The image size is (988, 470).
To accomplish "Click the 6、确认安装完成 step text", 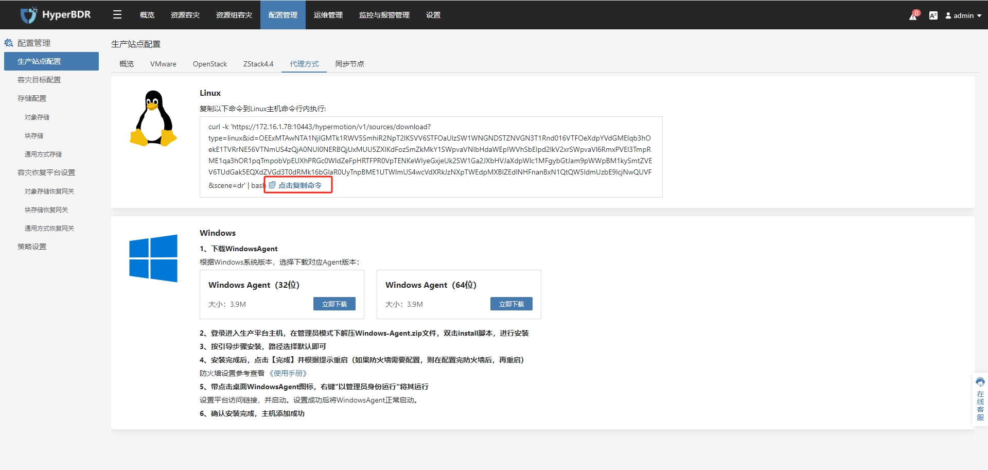I will click(252, 413).
